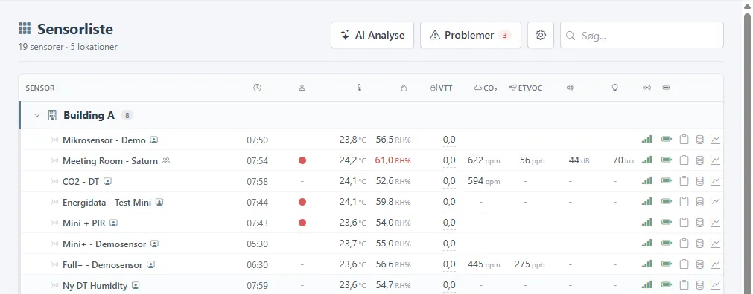Open the chart icon for Full+ - Demosensor
The image size is (753, 294).
[716, 264]
